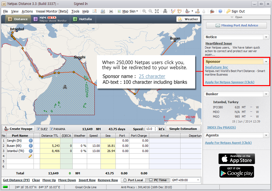Switch to the Distance tab

[18, 19]
